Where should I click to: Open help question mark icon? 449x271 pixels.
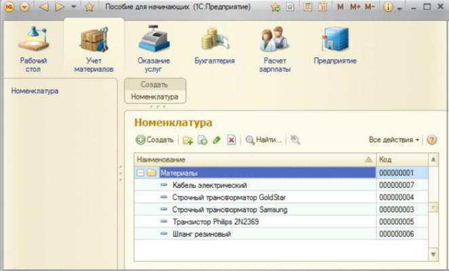[431, 140]
